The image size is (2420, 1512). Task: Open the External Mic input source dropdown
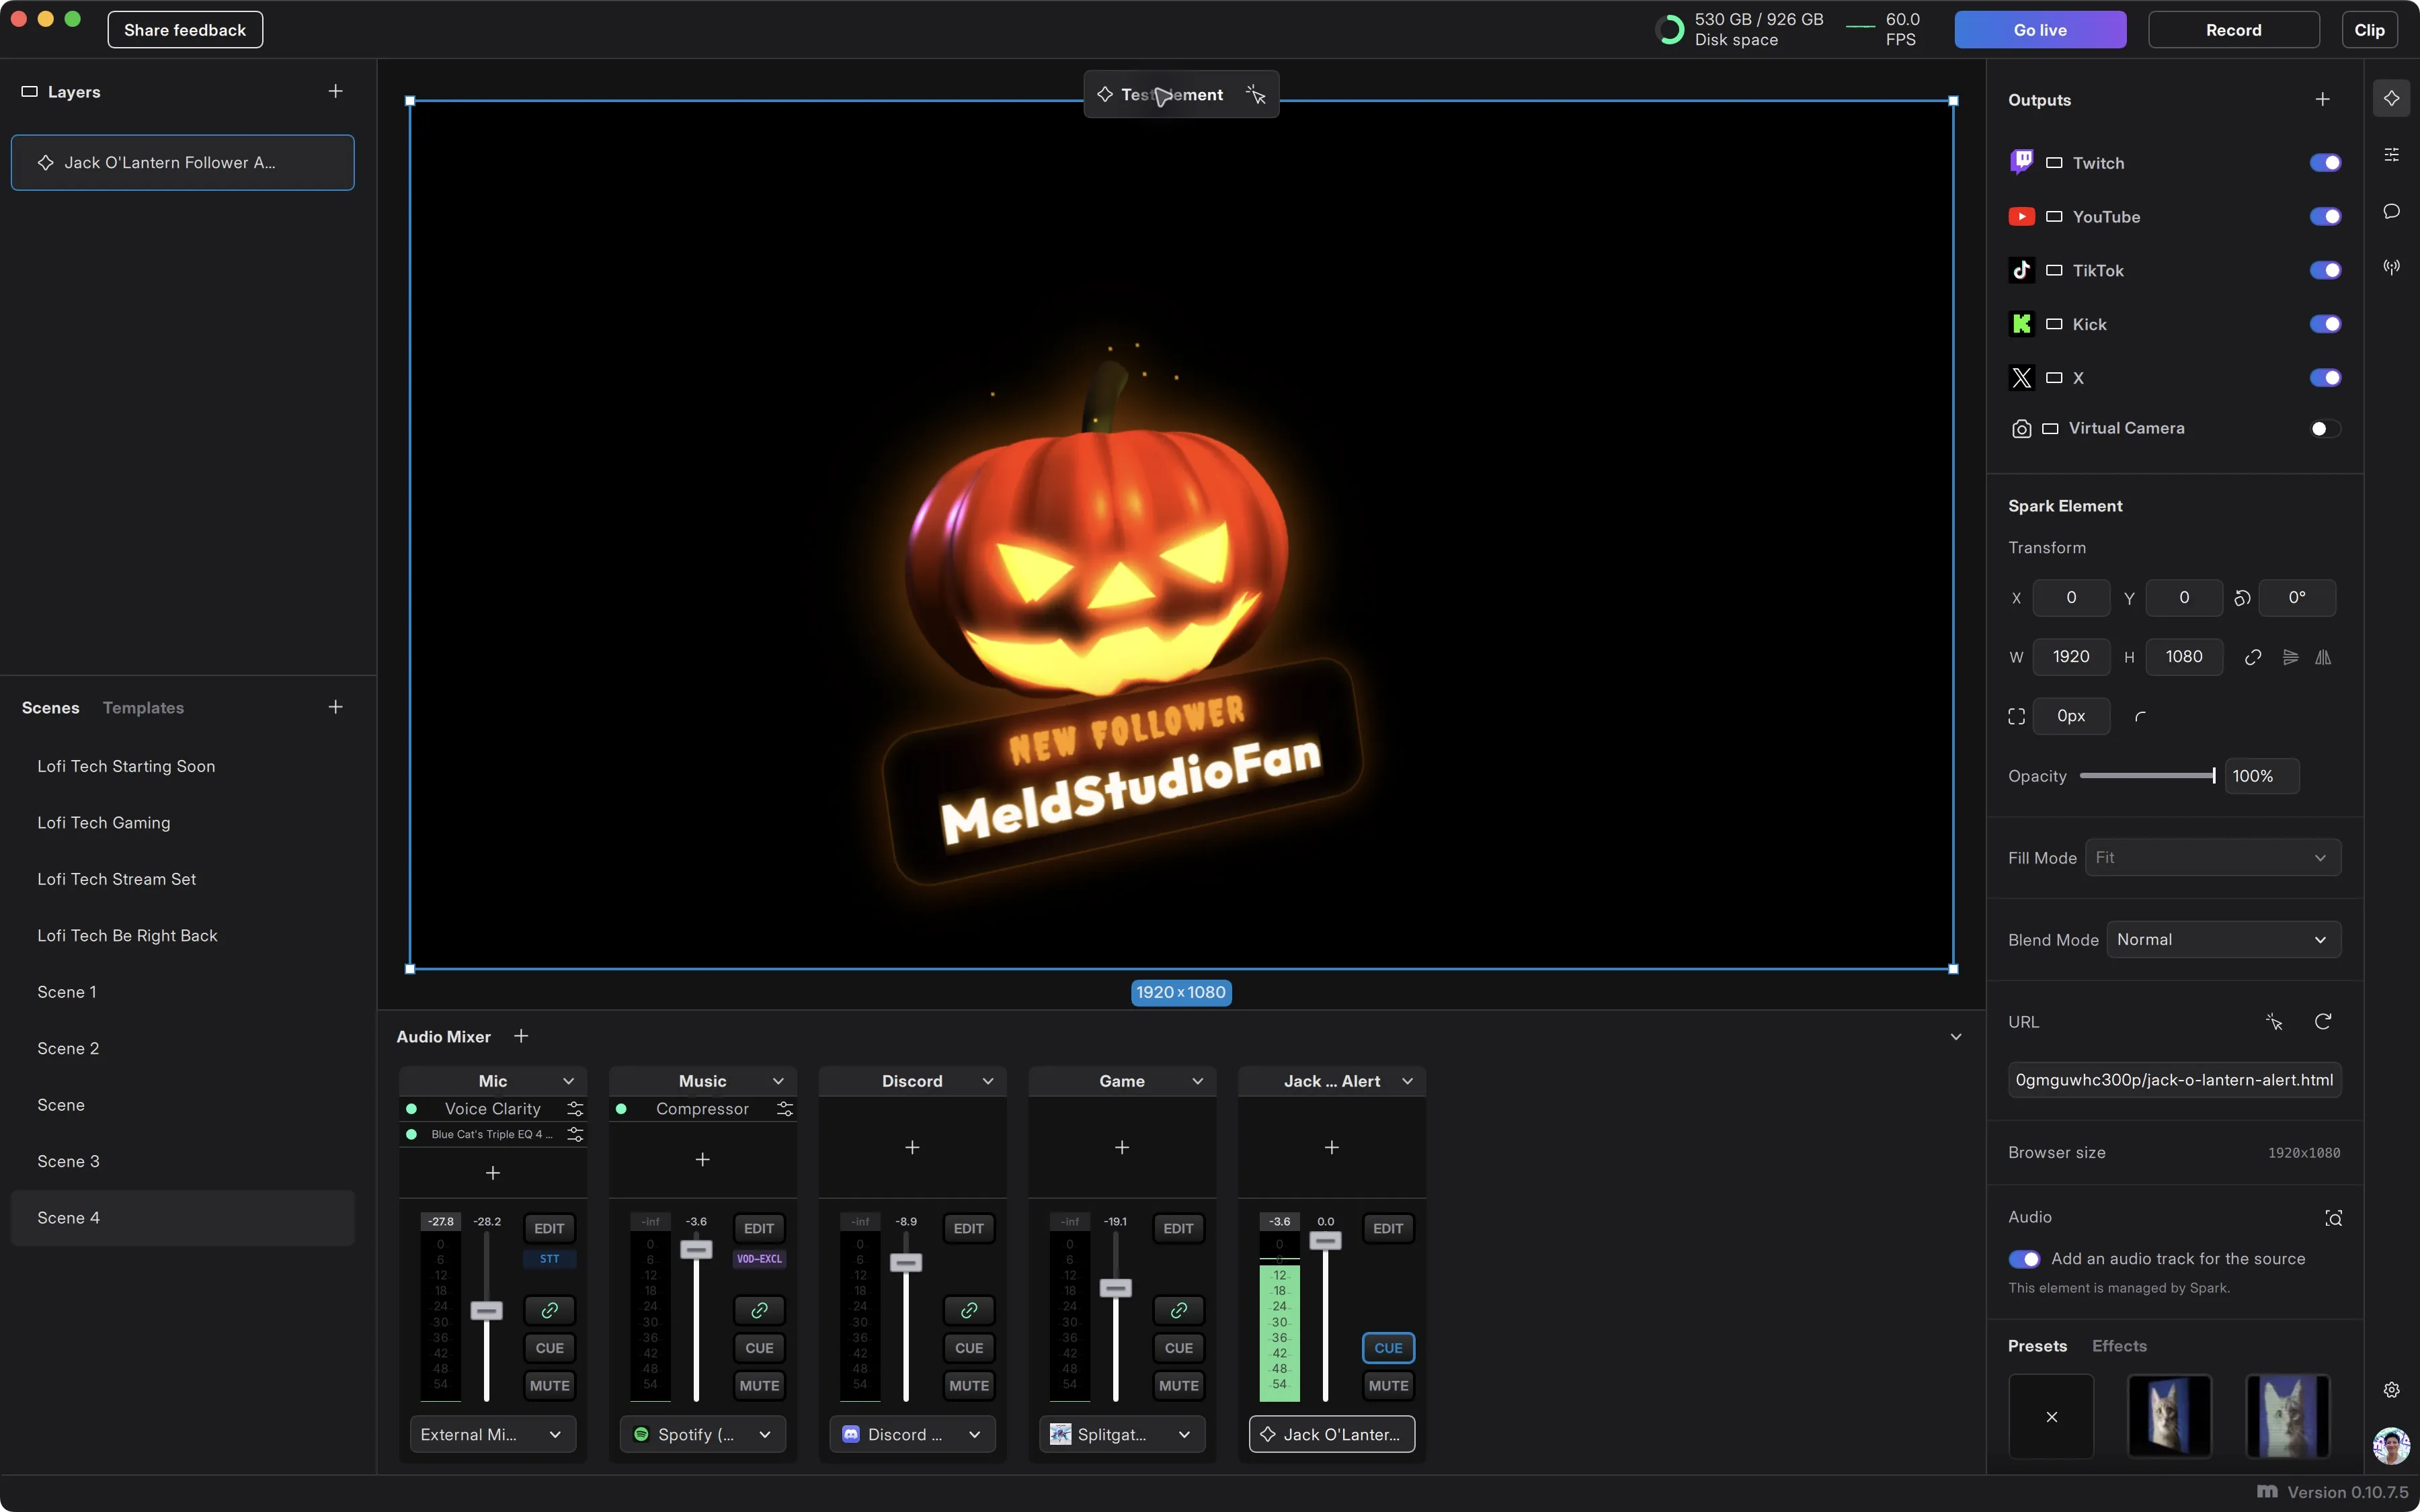coord(492,1434)
